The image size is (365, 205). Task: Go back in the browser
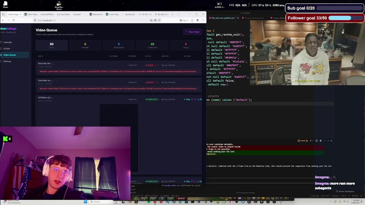coord(3,20)
